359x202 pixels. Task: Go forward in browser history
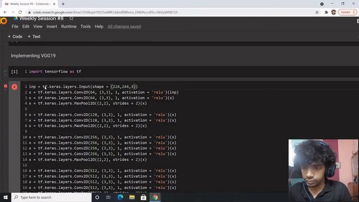click(x=12, y=12)
